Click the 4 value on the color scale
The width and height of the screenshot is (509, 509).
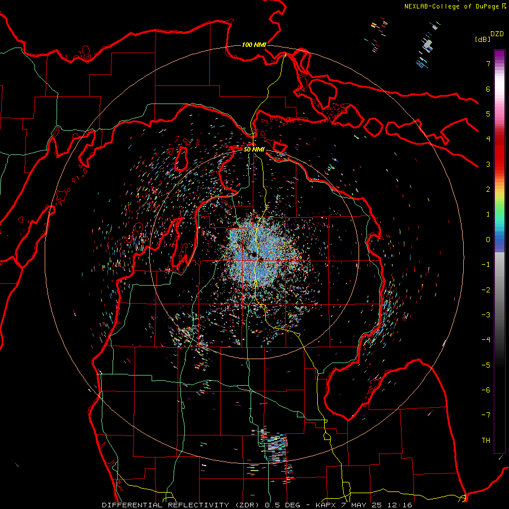[488, 139]
